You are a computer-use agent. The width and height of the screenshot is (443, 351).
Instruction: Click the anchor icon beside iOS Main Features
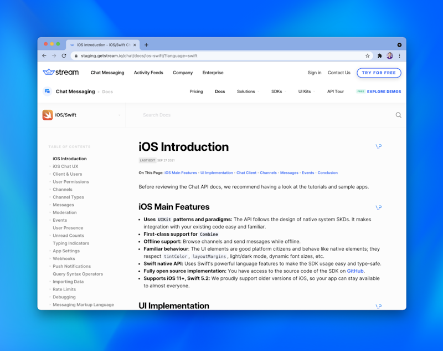pyautogui.click(x=379, y=207)
